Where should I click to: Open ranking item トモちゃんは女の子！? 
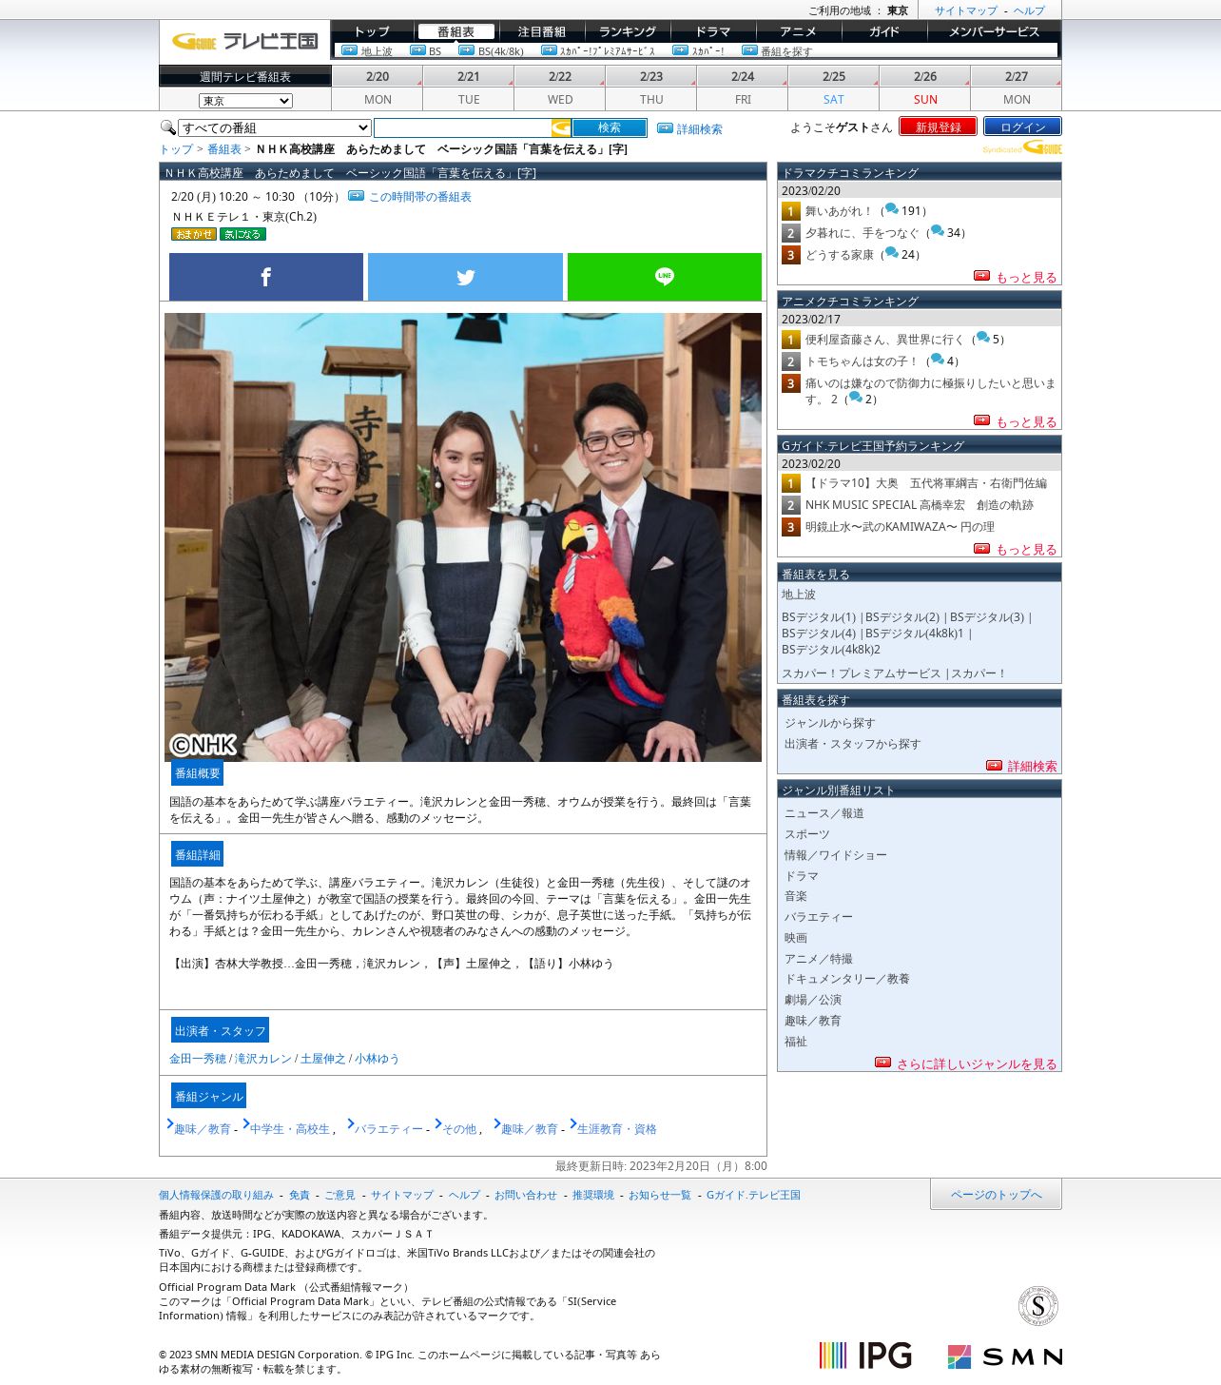tap(862, 361)
